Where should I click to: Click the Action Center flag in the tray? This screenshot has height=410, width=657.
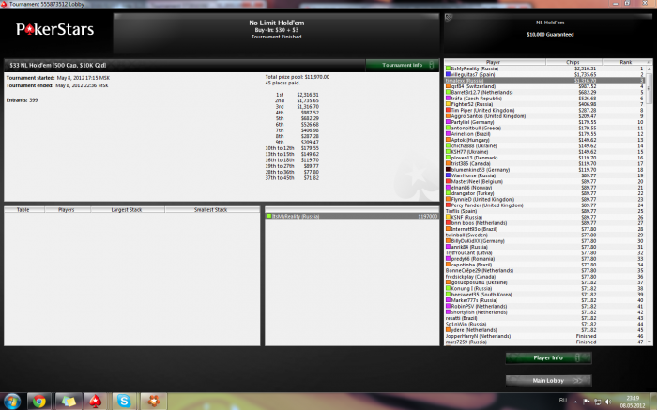click(x=587, y=402)
